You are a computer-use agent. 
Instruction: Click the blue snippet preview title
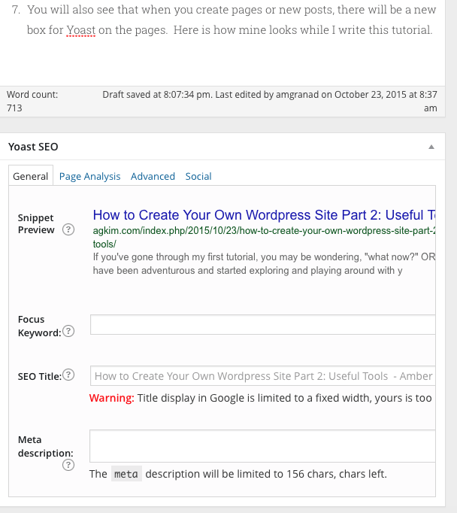click(264, 215)
